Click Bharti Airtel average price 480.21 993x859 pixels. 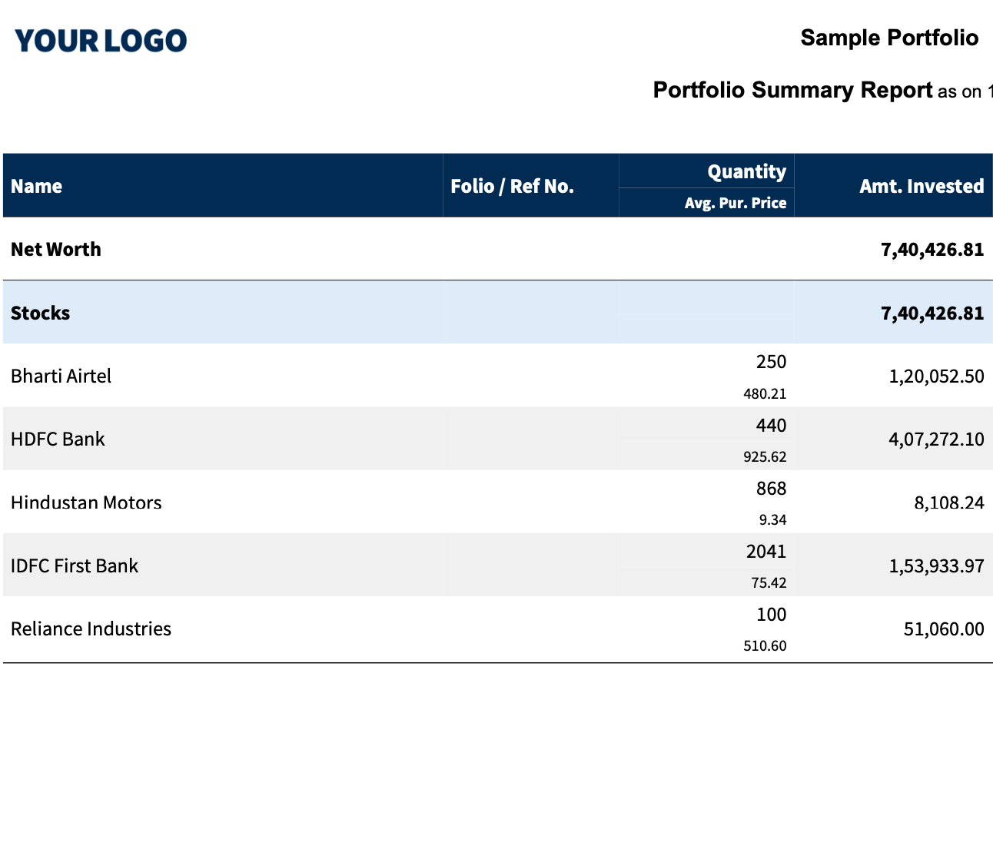click(765, 393)
